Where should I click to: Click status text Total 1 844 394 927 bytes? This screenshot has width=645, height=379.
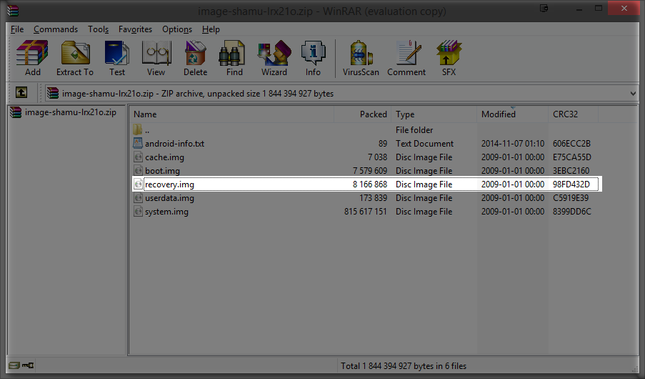coord(404,366)
